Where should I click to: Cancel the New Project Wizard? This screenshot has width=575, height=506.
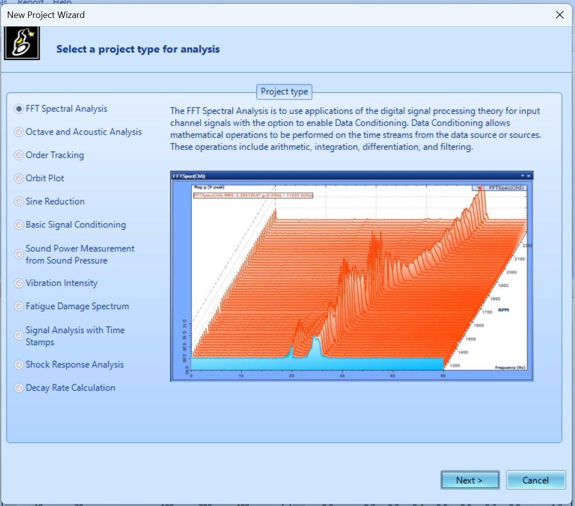tap(536, 480)
